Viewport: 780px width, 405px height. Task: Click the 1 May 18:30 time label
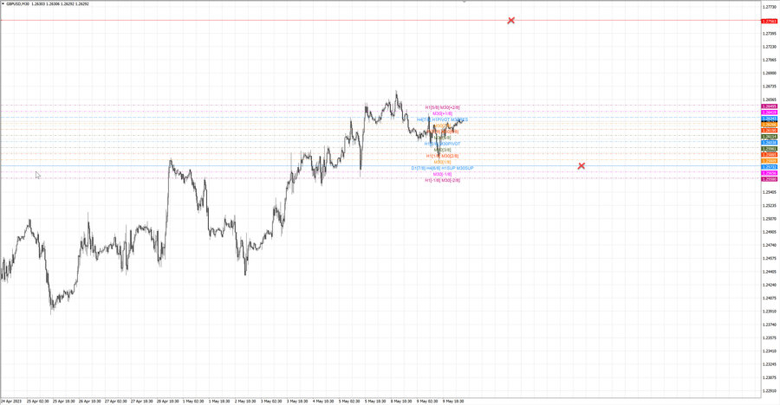click(219, 401)
